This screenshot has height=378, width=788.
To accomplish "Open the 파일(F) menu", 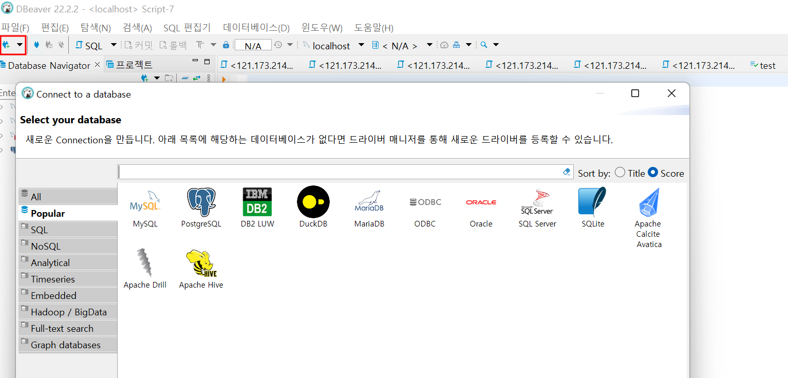I will (15, 28).
